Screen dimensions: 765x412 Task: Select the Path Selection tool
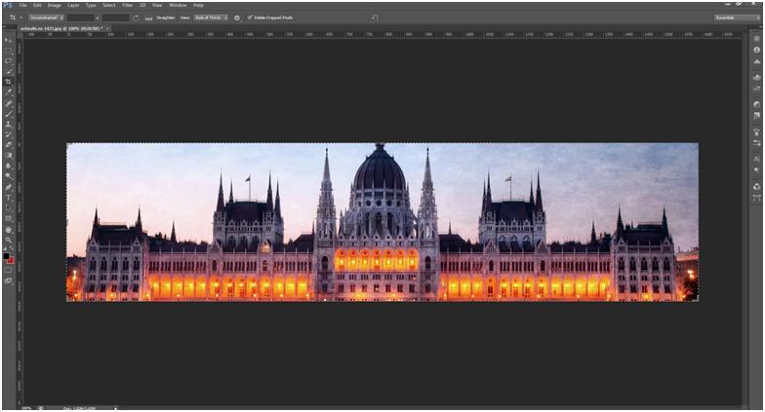click(8, 208)
